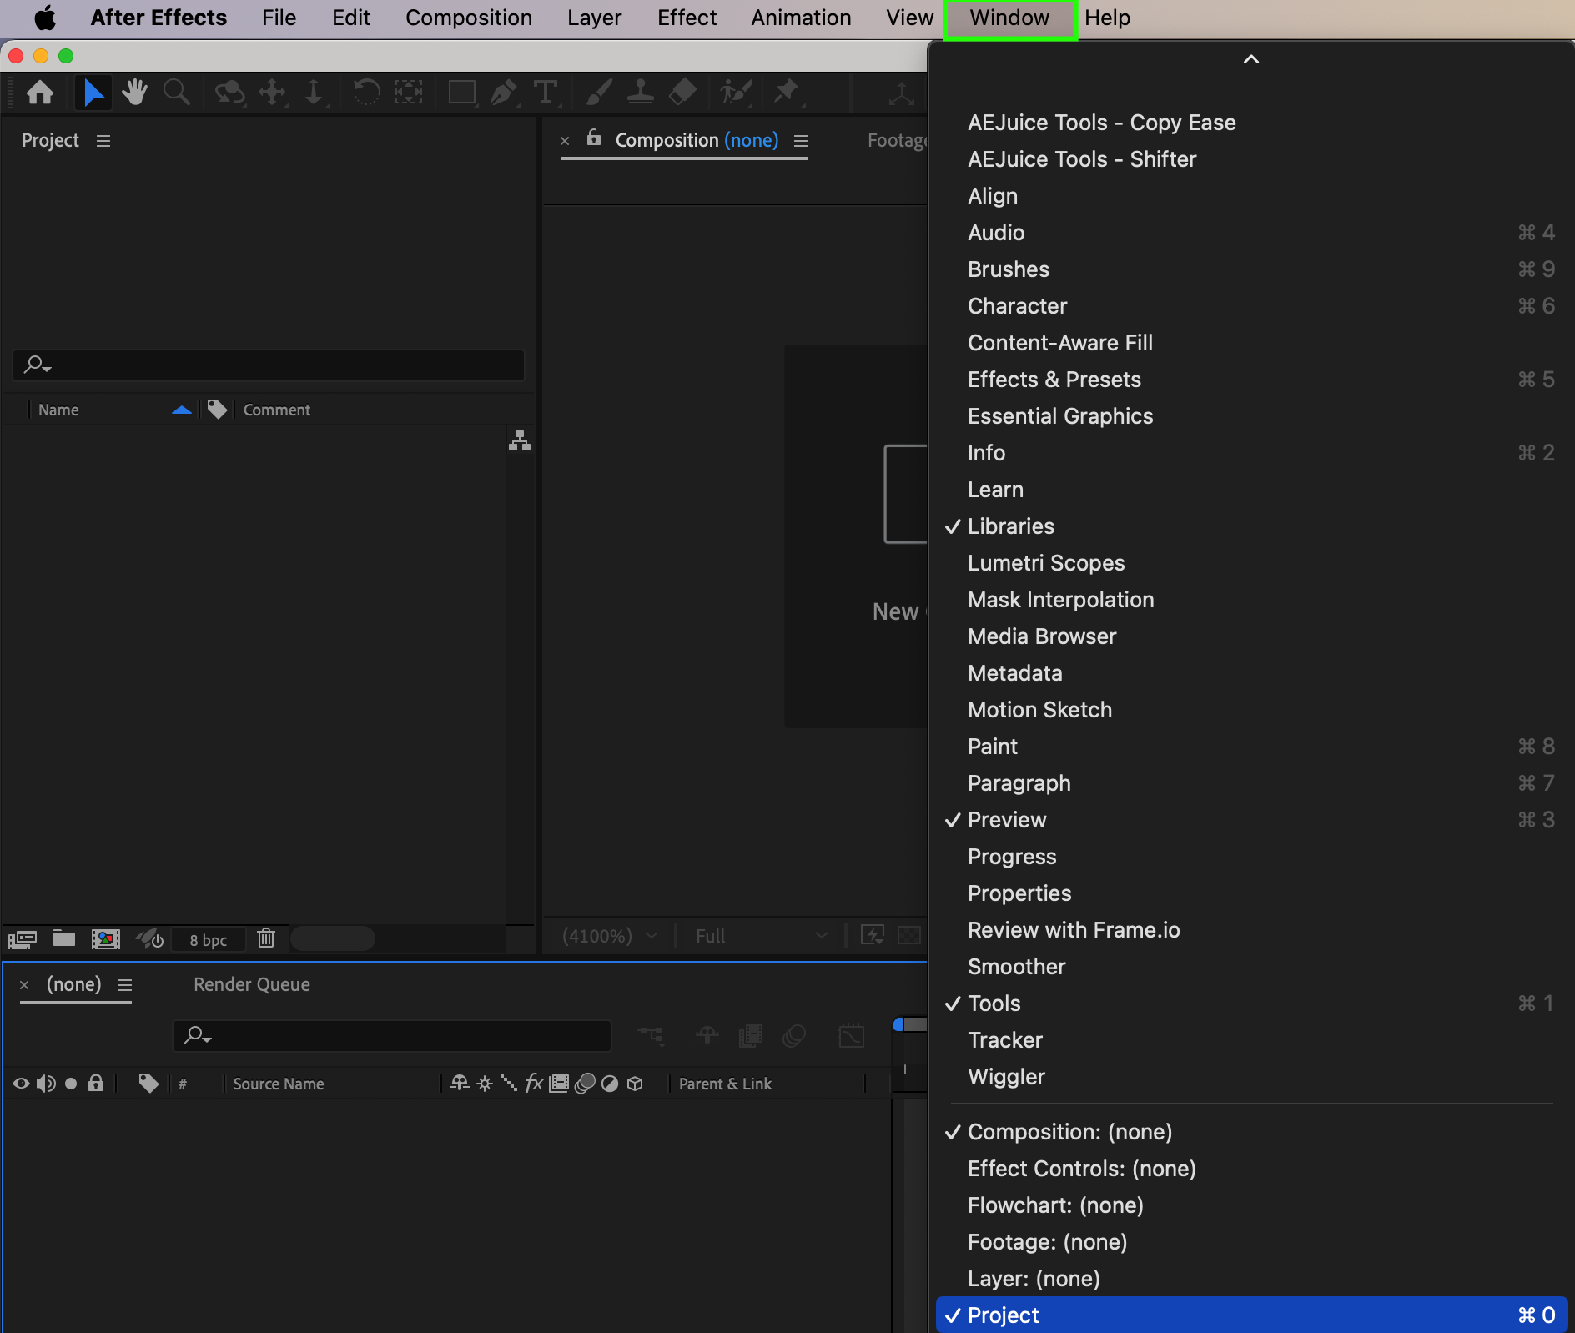
Task: Create new folder in Project panel
Action: click(x=64, y=938)
